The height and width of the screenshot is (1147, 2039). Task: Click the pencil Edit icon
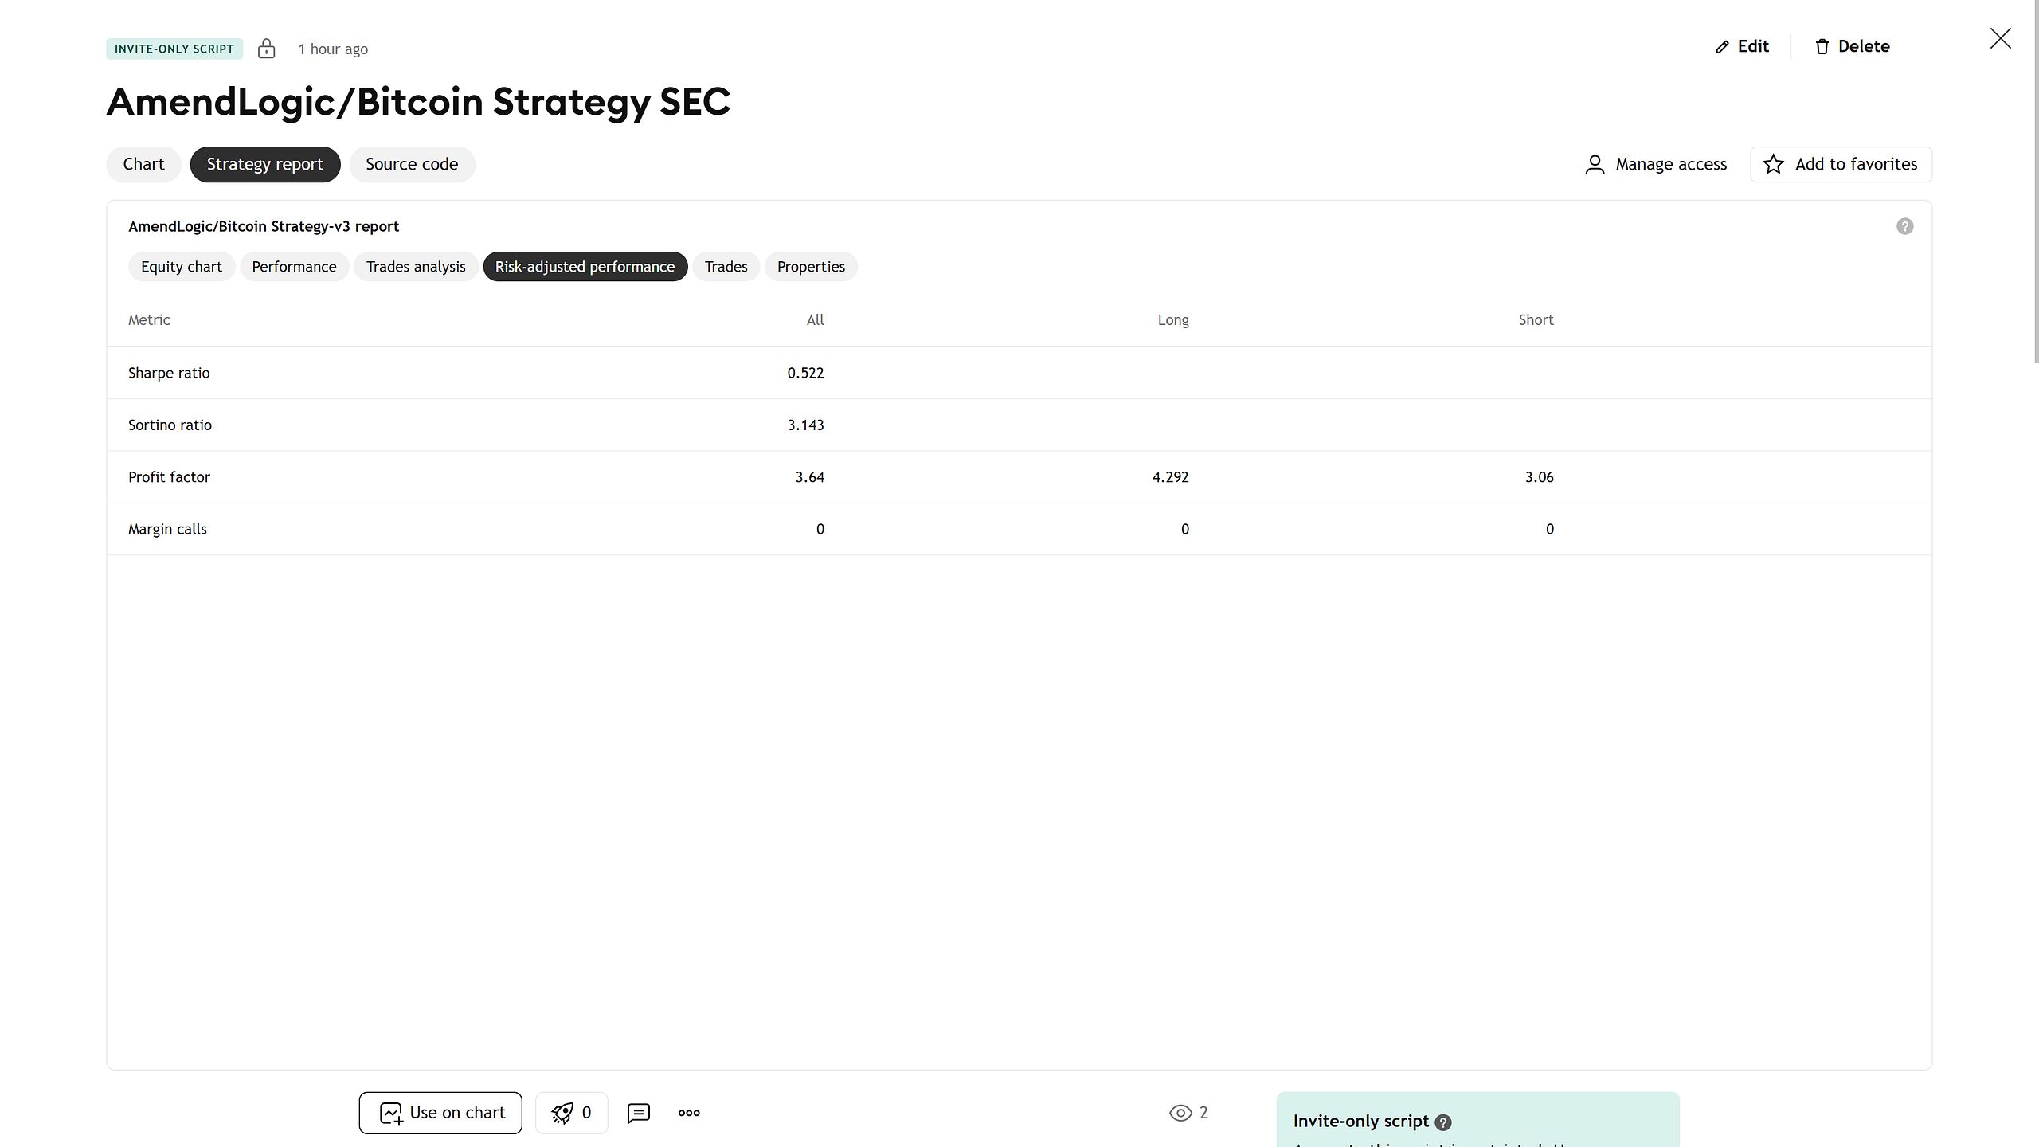pos(1722,47)
